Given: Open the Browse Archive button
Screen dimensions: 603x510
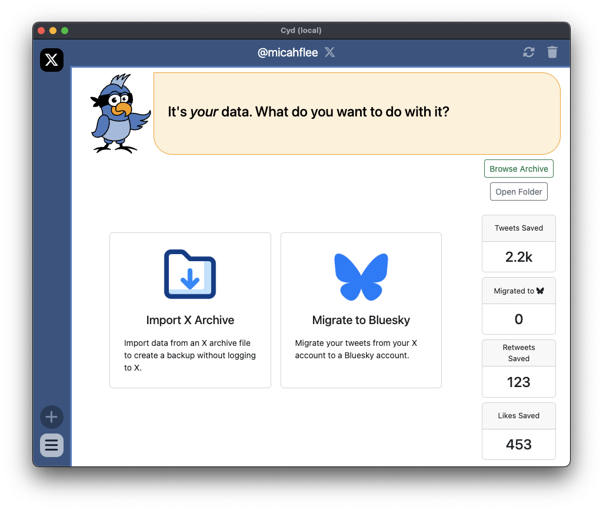Looking at the screenshot, I should point(518,168).
